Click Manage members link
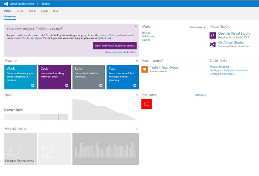This screenshot has width=259, height=176. (x=201, y=95)
